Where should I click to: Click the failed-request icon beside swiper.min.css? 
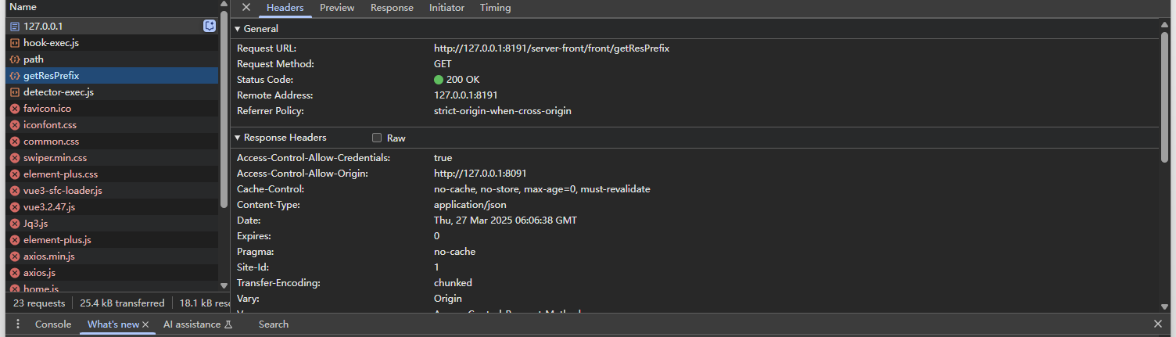coord(14,158)
